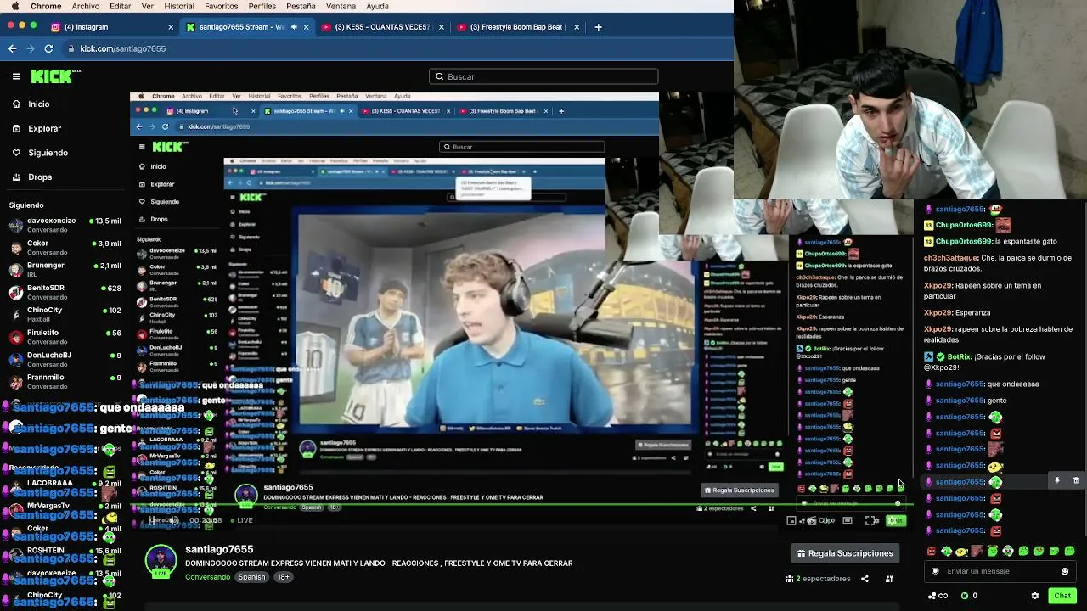Open Firuletito channel in followed list
The height and width of the screenshot is (611, 1087).
click(66, 337)
